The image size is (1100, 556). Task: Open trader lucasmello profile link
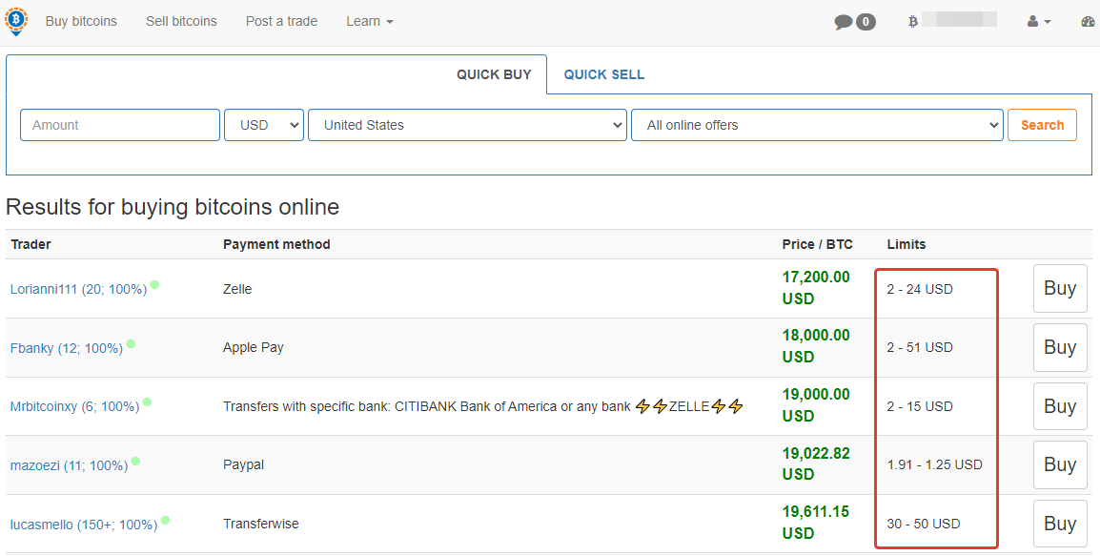84,525
